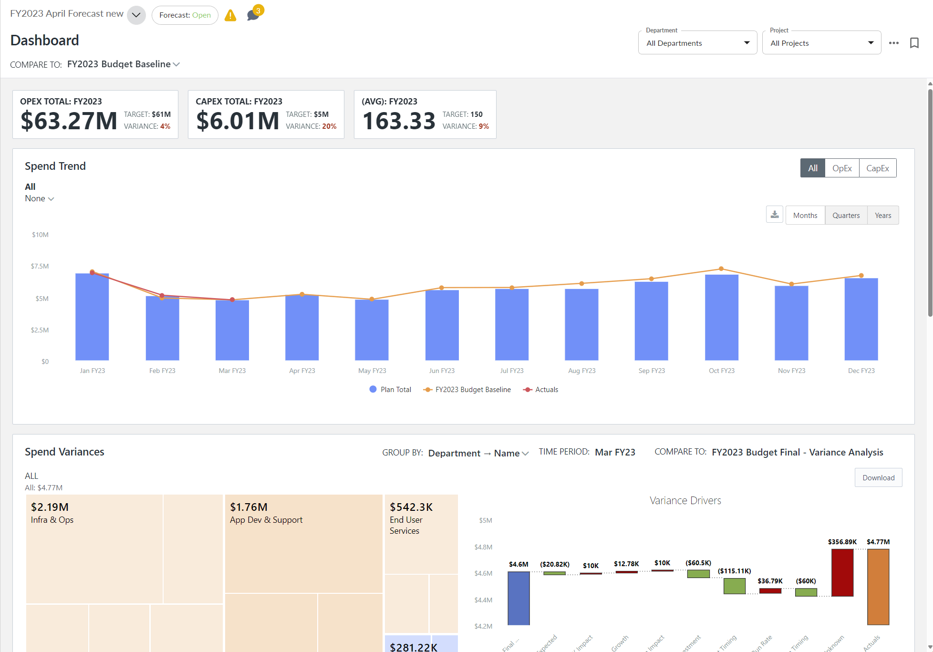Click the Forecast: Open status pill

point(185,15)
